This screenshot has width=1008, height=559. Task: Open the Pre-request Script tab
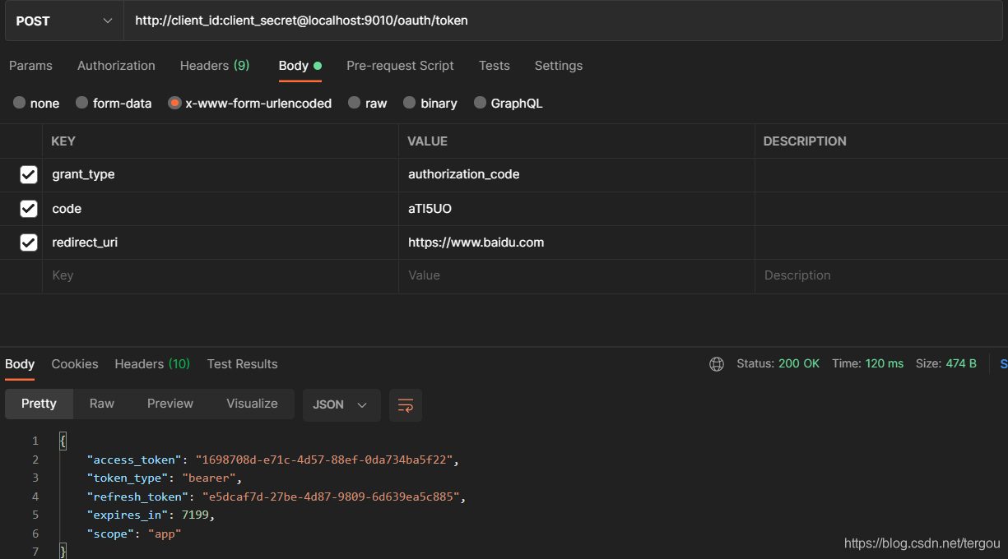400,66
